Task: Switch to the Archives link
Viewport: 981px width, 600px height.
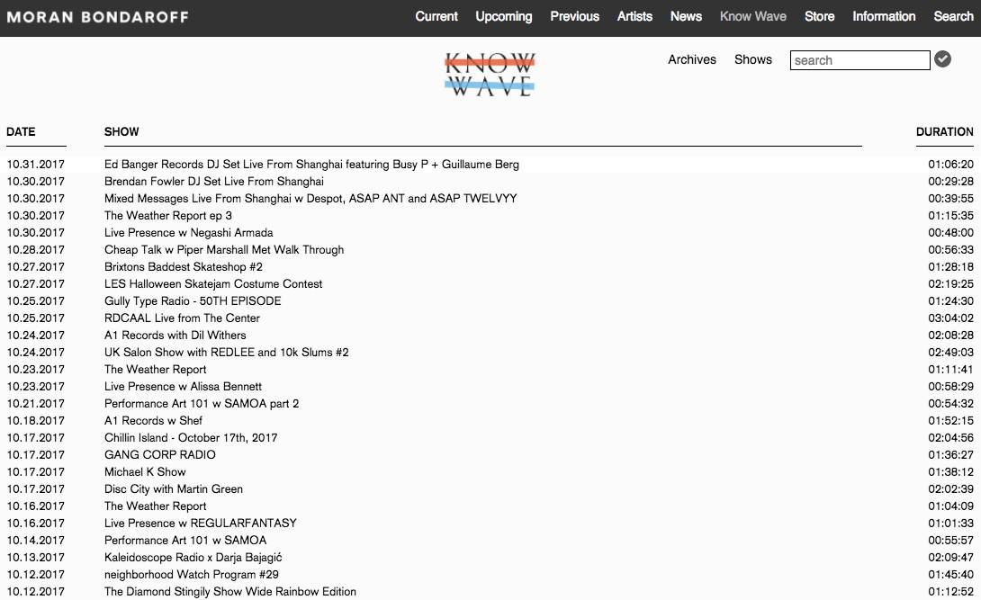Action: (x=692, y=60)
